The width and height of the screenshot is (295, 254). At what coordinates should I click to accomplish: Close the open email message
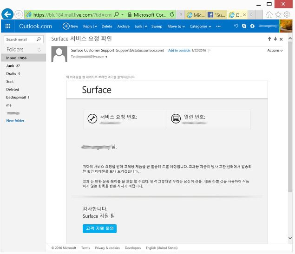(281, 39)
